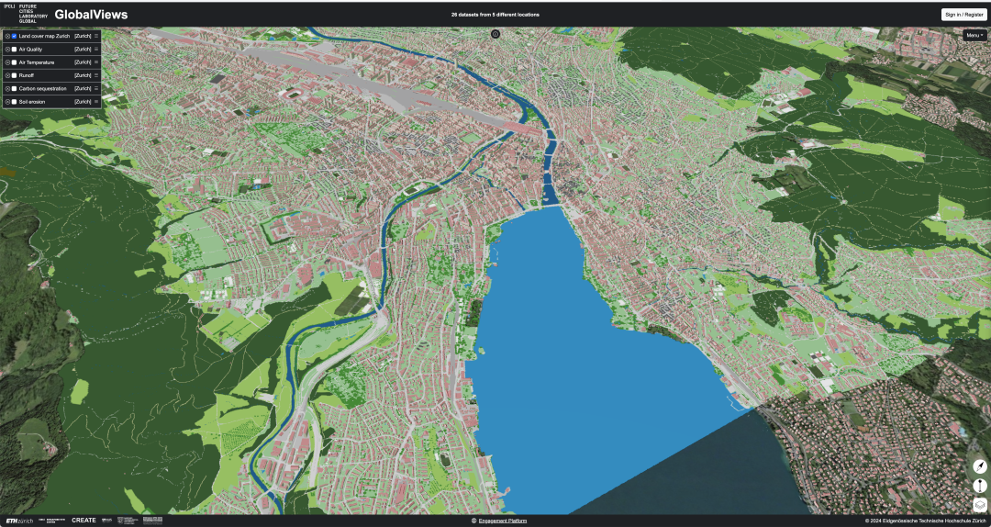Open settings icon for Land cover map Zurich
Screen dimensions: 991x527
[7, 36]
